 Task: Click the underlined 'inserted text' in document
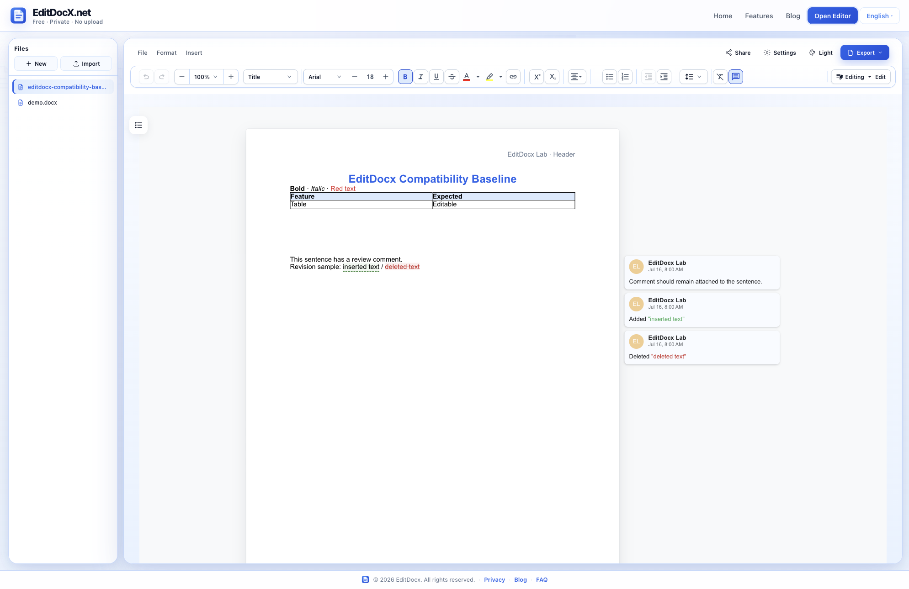point(361,267)
